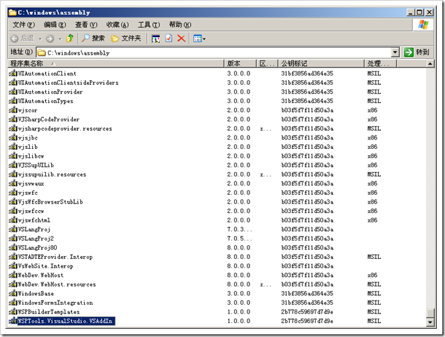Select the vjscor assembly icon
The image size is (445, 337).
click(13, 110)
